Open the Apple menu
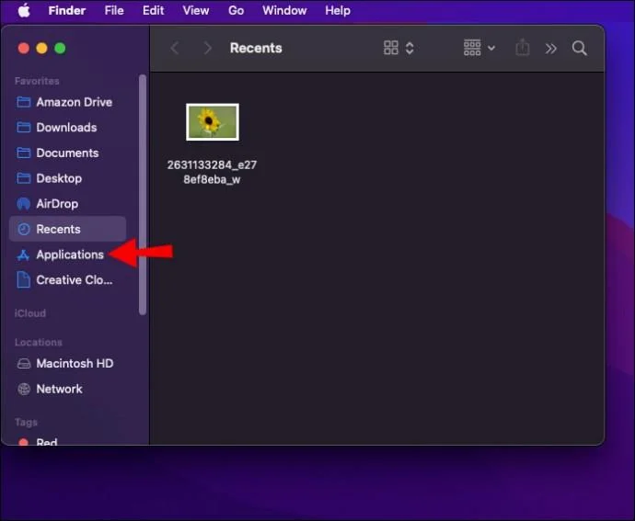The width and height of the screenshot is (635, 521). pos(24,10)
